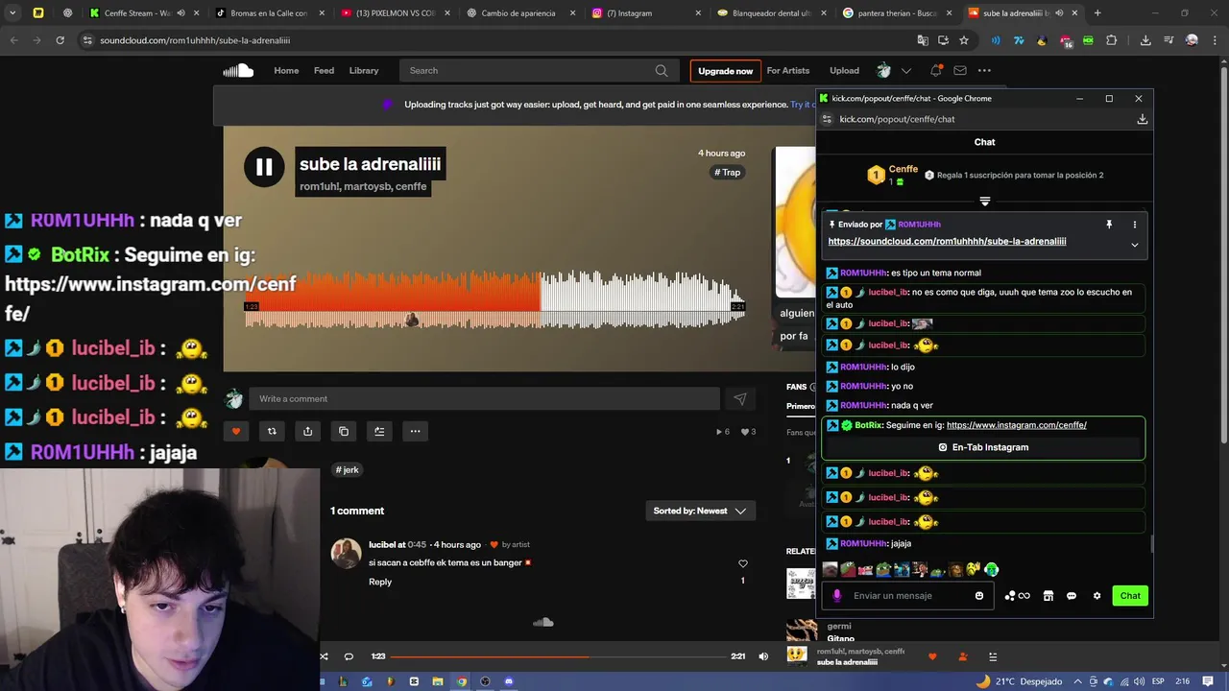Open SoundCloud notifications bell
1229x691 pixels.
935,70
